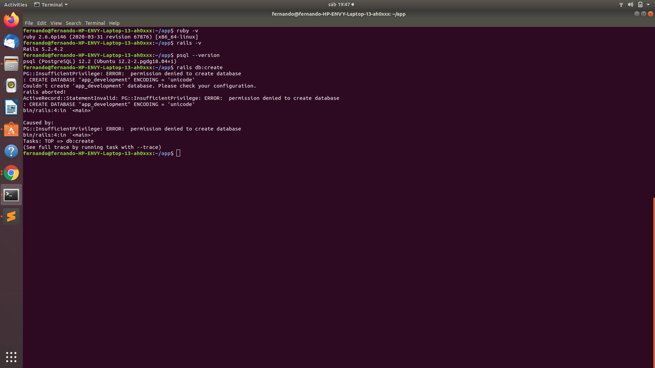655x368 pixels.
Task: Open the Terminal application menu in top bar
Action: [50, 4]
